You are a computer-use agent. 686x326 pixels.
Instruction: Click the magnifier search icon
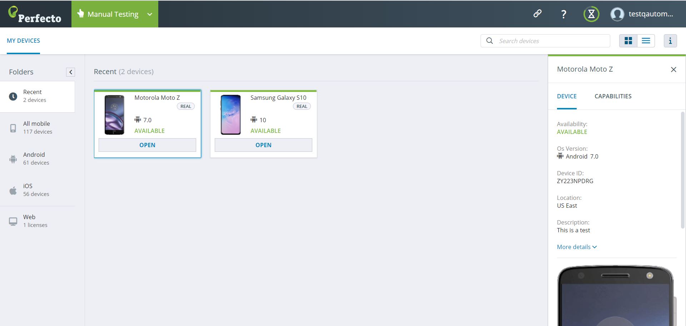[489, 41]
